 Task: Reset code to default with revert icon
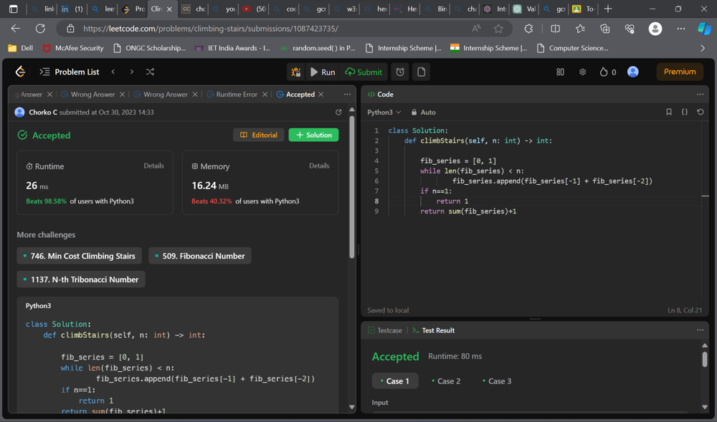701,112
